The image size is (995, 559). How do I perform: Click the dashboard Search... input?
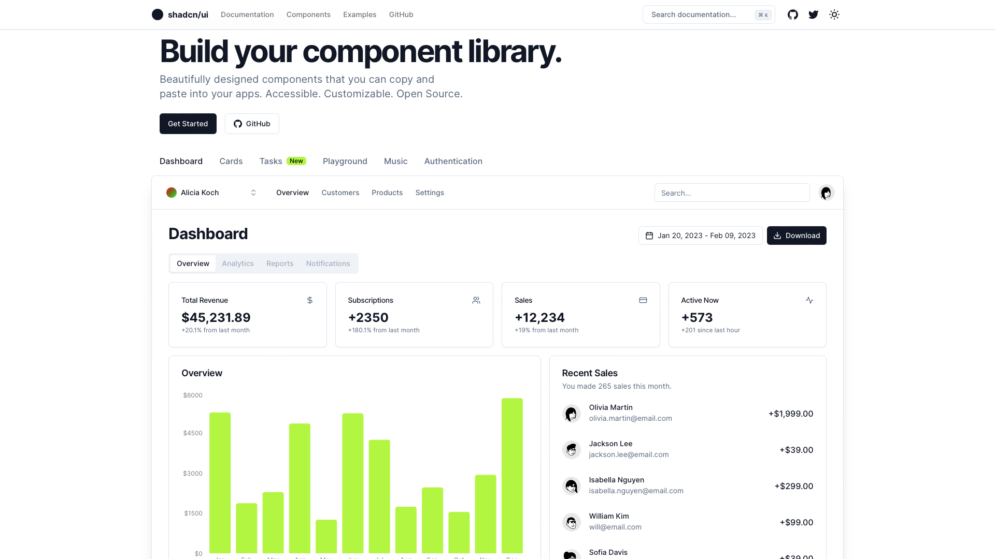732,193
